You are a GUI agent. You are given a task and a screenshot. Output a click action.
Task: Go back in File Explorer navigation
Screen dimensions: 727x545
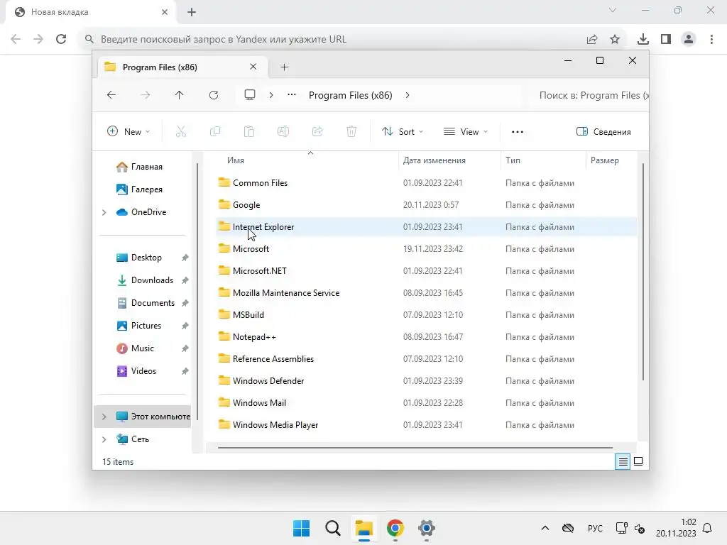point(111,95)
